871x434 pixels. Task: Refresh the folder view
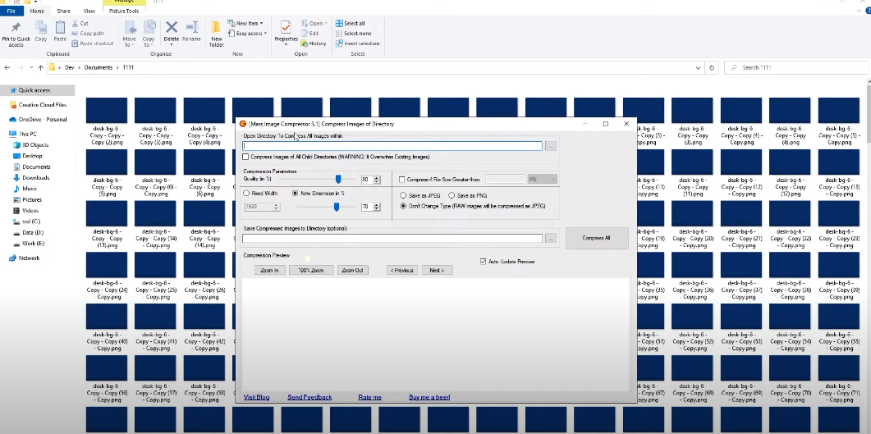712,68
